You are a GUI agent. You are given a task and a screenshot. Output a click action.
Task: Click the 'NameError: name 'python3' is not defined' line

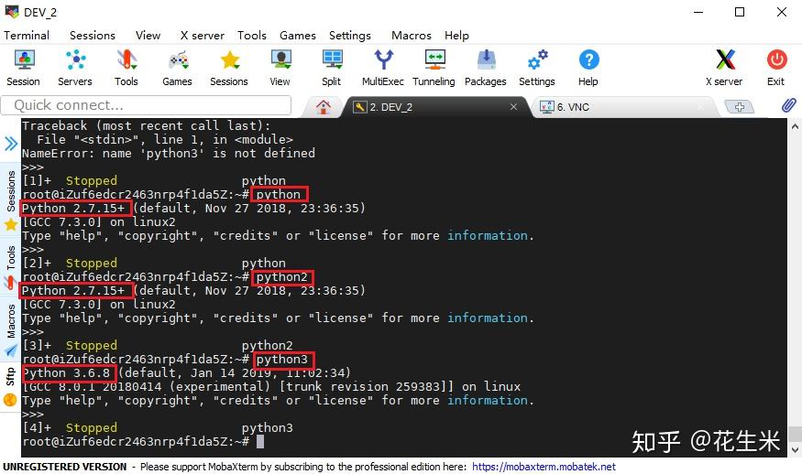click(169, 153)
